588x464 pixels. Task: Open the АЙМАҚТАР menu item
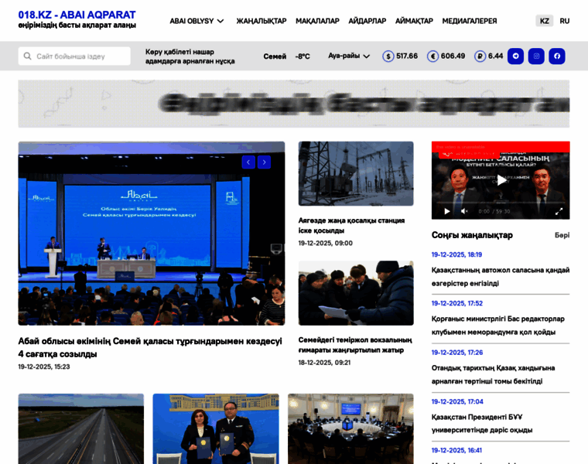tap(414, 21)
